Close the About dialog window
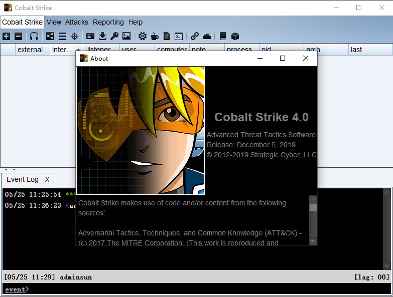This screenshot has width=393, height=297. (306, 58)
